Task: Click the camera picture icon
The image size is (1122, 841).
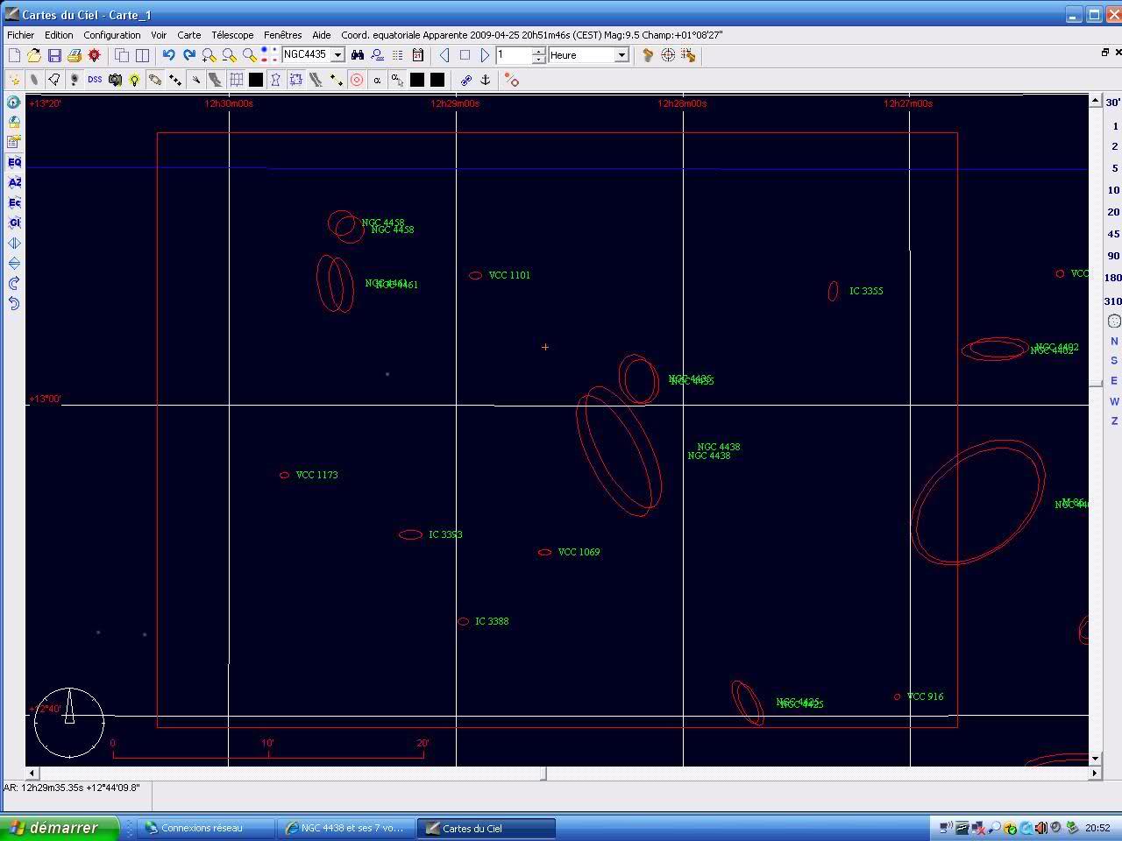Action: tap(115, 80)
